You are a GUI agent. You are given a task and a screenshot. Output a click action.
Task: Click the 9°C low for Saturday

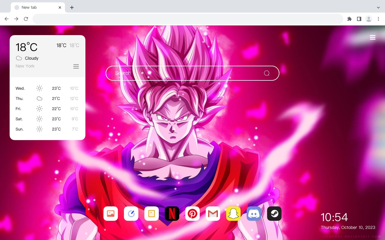[x=75, y=119]
